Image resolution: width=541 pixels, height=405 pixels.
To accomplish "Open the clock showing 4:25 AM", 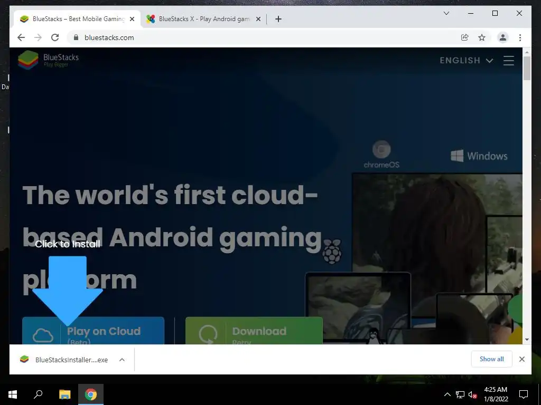I will pyautogui.click(x=496, y=394).
